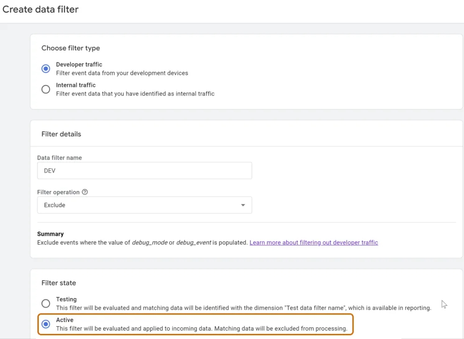
Task: Click the Testing state description text
Action: [x=243, y=308]
